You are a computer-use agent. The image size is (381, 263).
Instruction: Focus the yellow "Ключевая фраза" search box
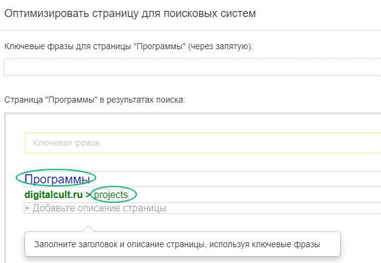[203, 143]
